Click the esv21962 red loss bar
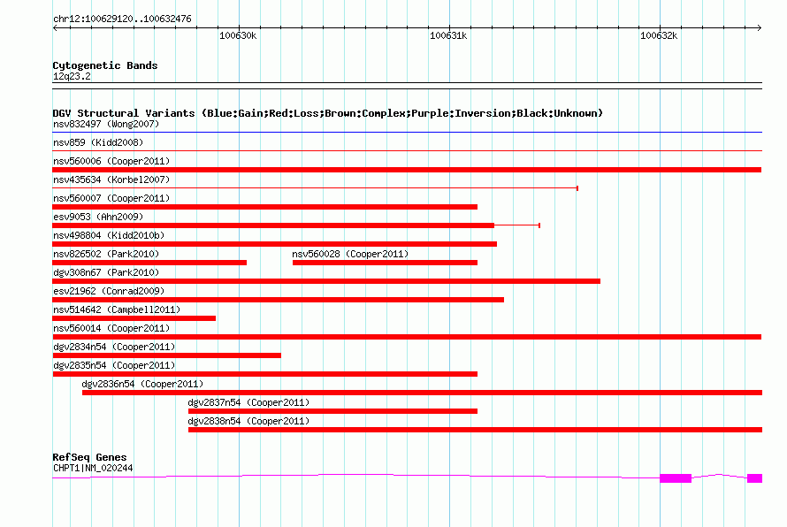 click(x=278, y=300)
